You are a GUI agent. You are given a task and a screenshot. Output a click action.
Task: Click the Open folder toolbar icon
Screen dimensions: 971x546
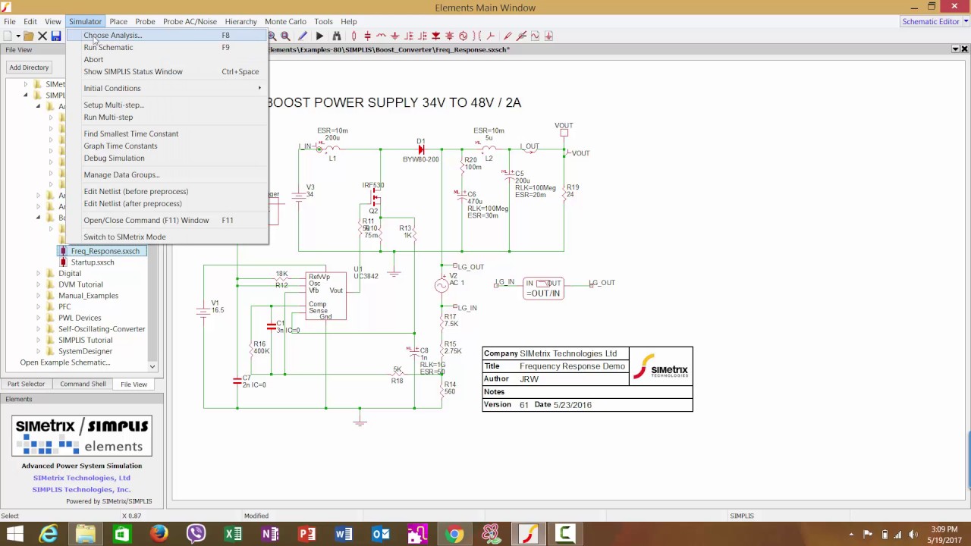pyautogui.click(x=28, y=36)
